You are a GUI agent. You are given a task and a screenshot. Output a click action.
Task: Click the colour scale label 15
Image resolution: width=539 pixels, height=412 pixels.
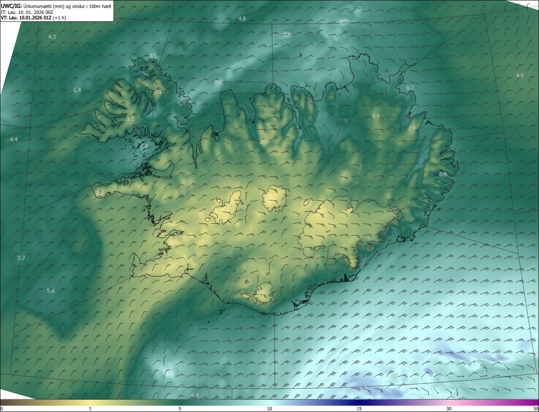359,409
